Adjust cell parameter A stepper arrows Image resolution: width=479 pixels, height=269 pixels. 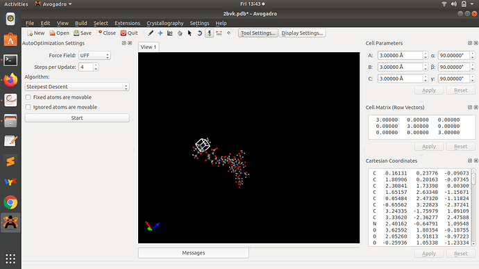click(426, 56)
